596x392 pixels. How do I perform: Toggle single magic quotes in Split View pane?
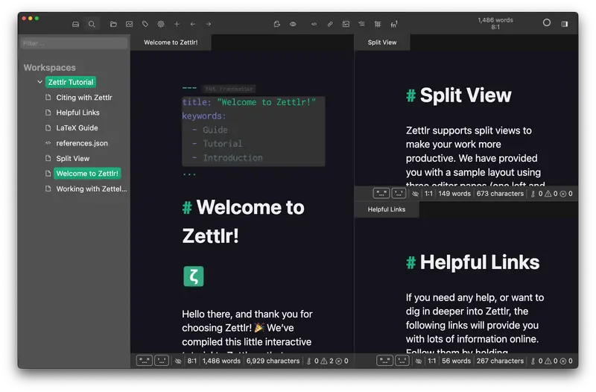point(399,193)
